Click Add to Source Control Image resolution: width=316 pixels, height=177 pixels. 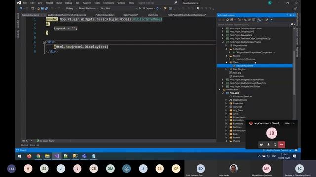[277, 150]
